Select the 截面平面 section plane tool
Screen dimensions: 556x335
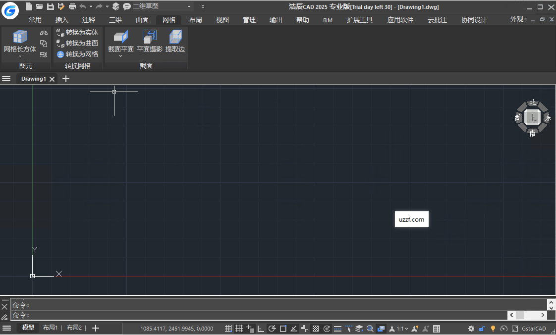(x=121, y=38)
